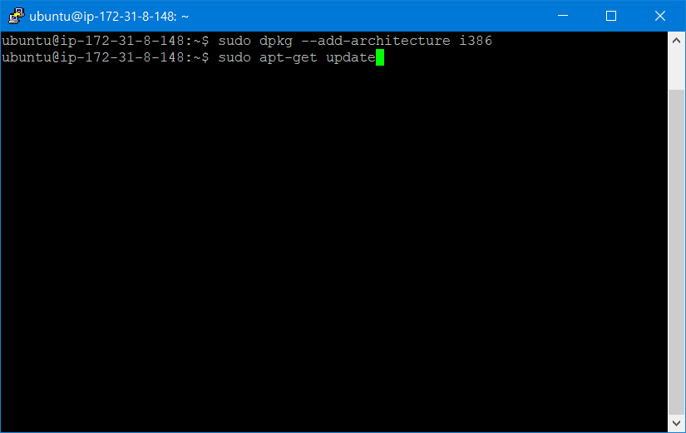
Task: Click the scrollbar track above the thumb
Action: (676, 69)
